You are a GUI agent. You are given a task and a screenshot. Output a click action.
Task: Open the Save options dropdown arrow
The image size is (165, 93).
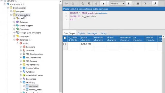point(77,4)
